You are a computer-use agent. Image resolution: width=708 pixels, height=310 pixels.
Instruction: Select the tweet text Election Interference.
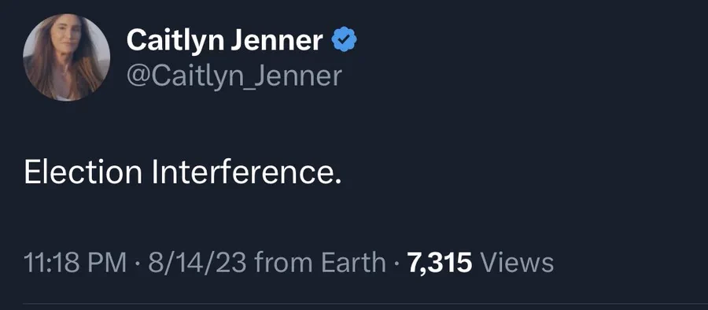click(x=183, y=172)
